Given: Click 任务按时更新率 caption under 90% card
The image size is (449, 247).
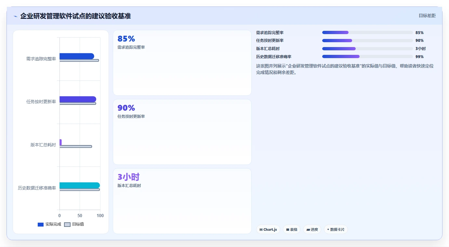Looking at the screenshot, I should 131,117.
